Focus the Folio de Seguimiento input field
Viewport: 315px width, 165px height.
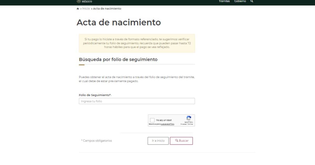pos(137,101)
